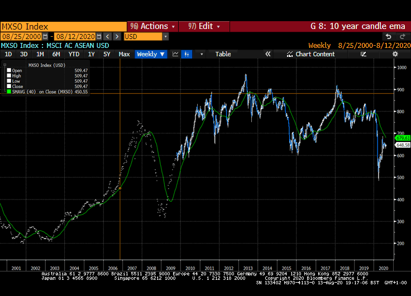Select the candle chart style icon

(188, 54)
